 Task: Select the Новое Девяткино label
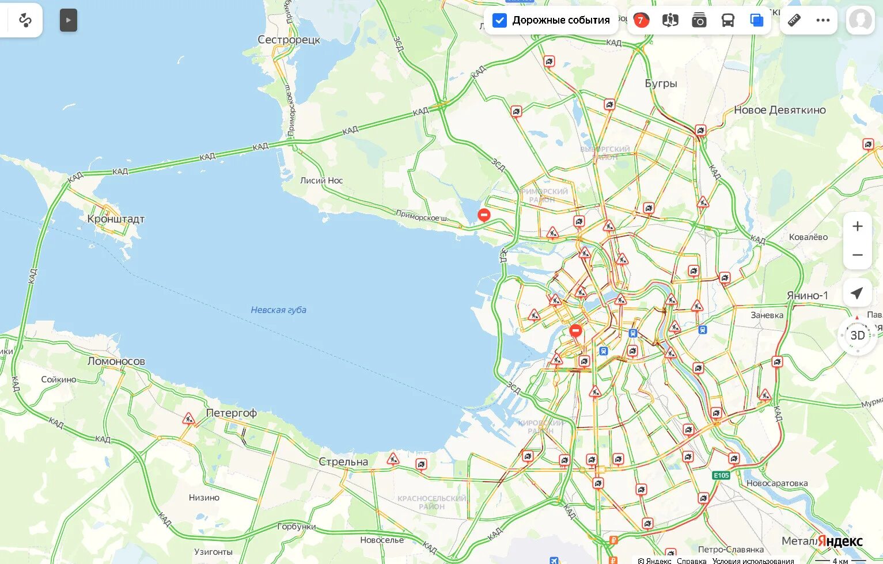coord(780,110)
